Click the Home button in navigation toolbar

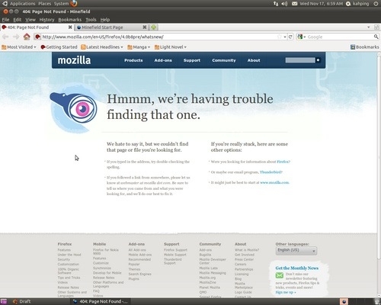[x=27, y=37]
